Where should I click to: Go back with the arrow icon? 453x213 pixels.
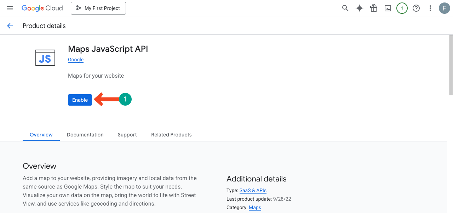point(10,26)
